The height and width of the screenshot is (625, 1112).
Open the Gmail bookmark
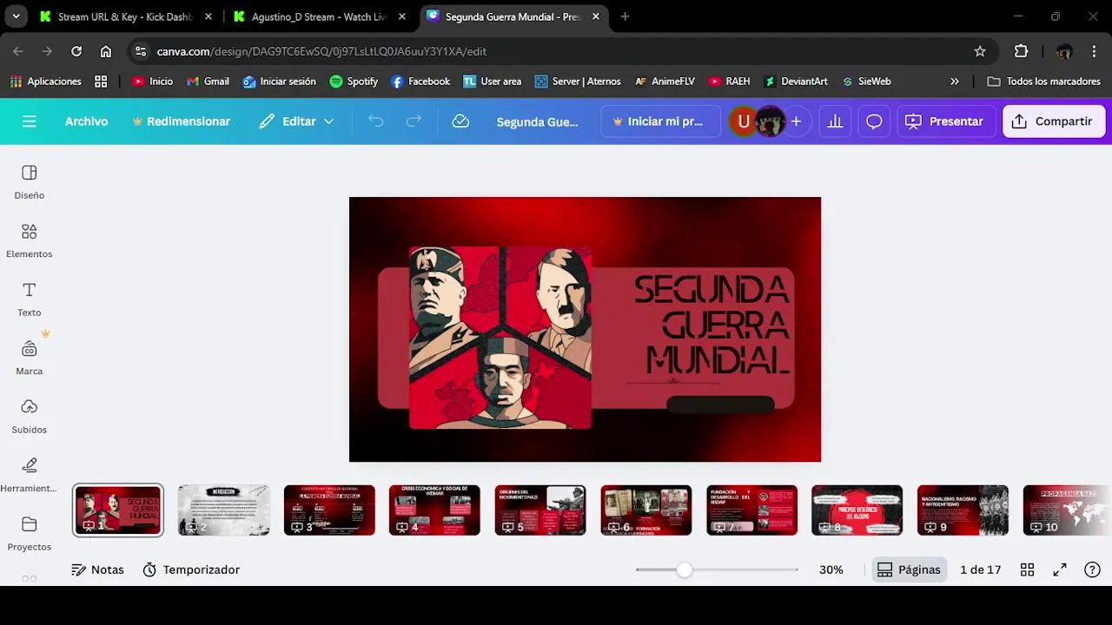click(x=208, y=82)
